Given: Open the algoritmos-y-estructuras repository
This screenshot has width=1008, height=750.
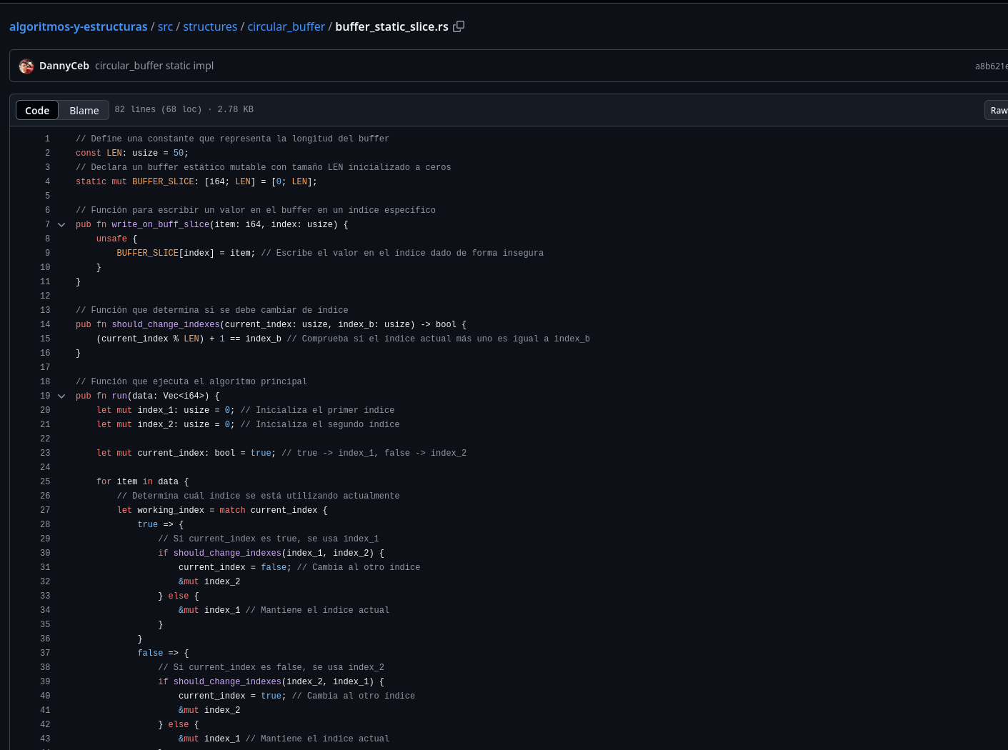Looking at the screenshot, I should pyautogui.click(x=78, y=26).
